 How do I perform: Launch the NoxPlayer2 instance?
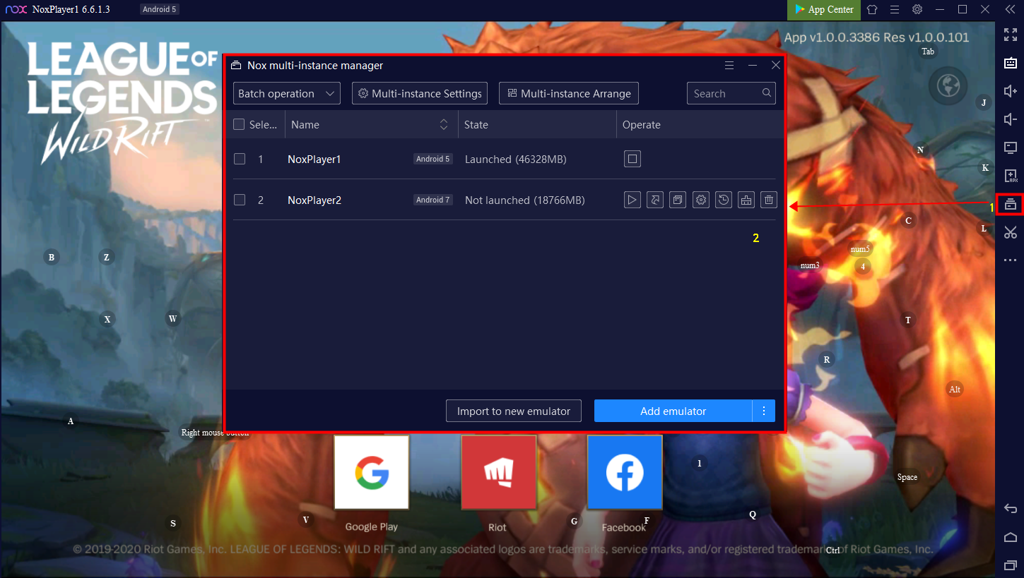[x=632, y=200]
